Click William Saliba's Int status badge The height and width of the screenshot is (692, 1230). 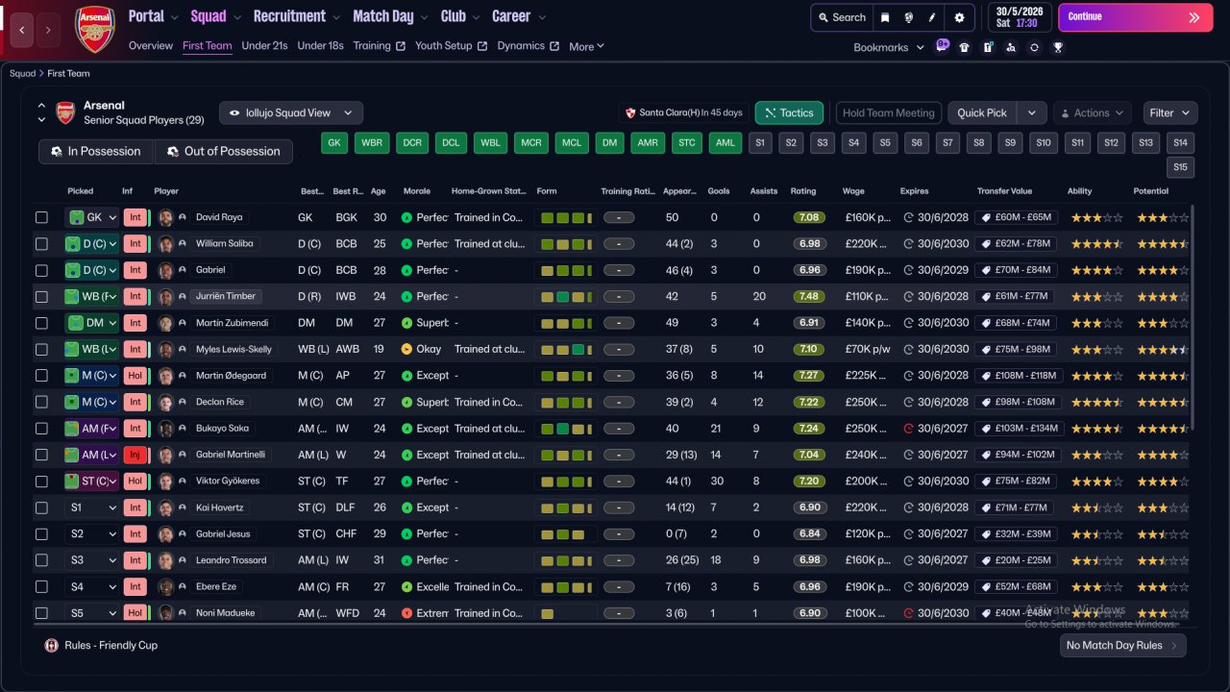coord(135,244)
